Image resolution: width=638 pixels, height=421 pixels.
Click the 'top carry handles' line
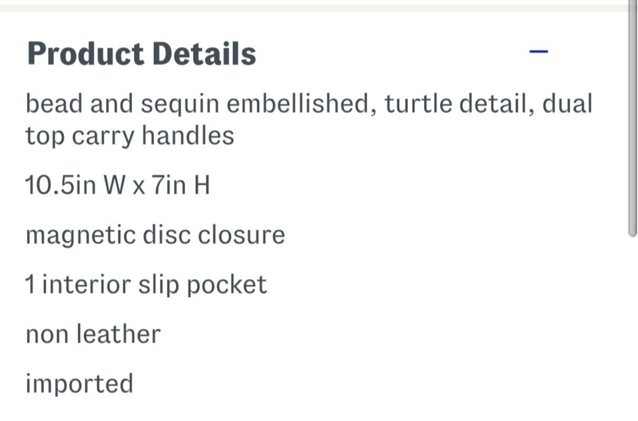130,136
